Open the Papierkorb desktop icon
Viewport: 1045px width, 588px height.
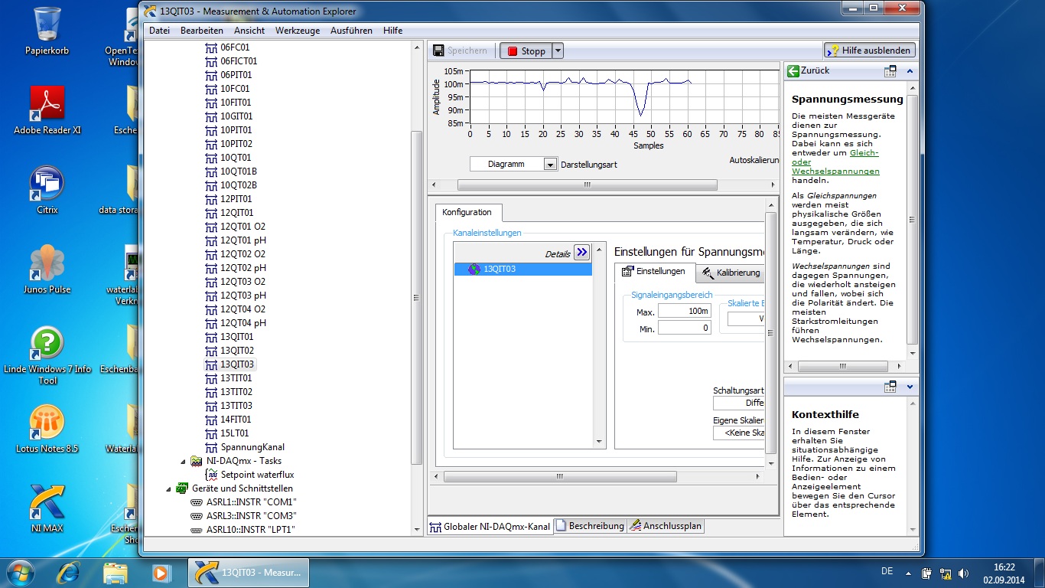click(x=47, y=31)
